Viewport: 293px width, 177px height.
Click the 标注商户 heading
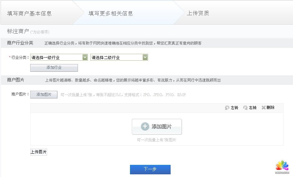coord(18,31)
